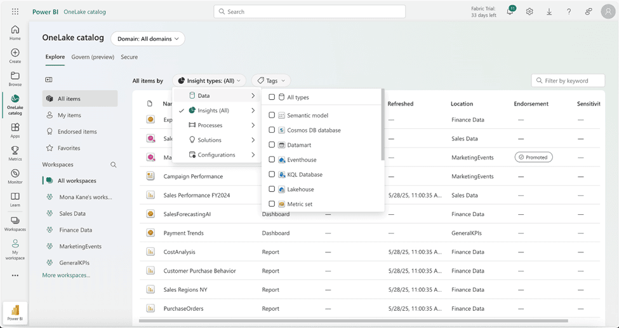This screenshot has width=619, height=328.
Task: Expand the Tags filter dropdown
Action: [271, 81]
